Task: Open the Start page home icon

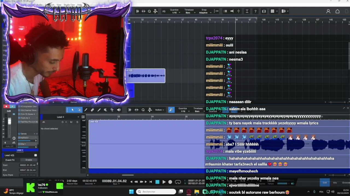Action: click(x=337, y=11)
